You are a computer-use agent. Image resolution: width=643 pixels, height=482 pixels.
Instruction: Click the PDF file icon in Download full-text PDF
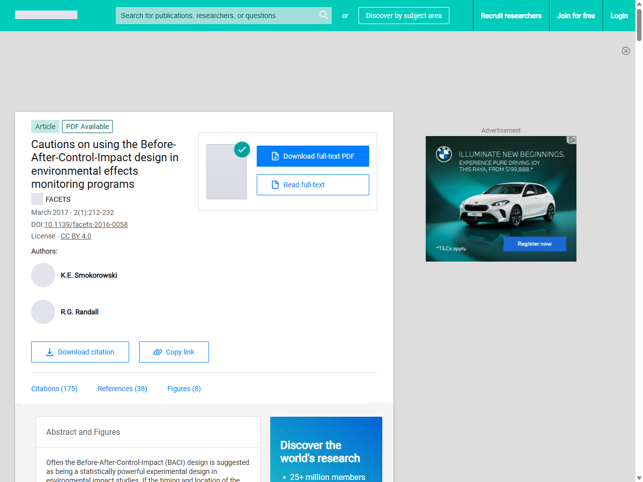(x=275, y=156)
